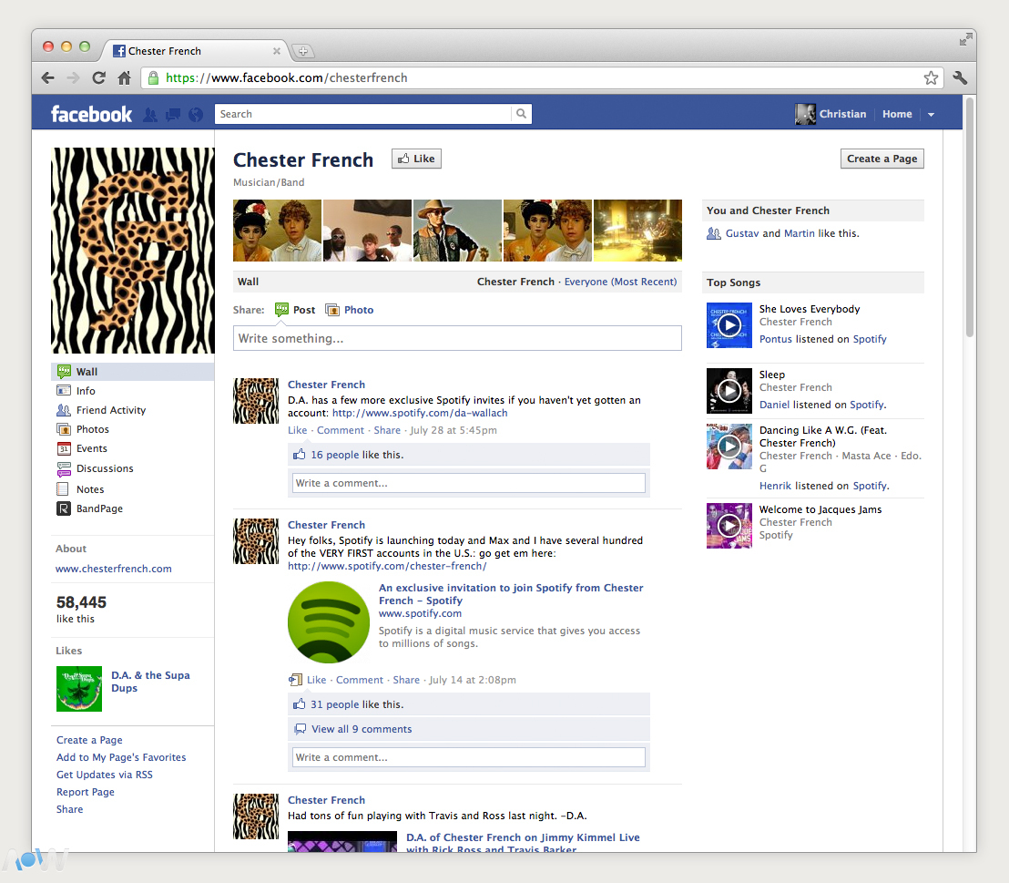Screen dimensions: 1009x883
Task: Select Photos in left sidebar
Action: [x=92, y=429]
